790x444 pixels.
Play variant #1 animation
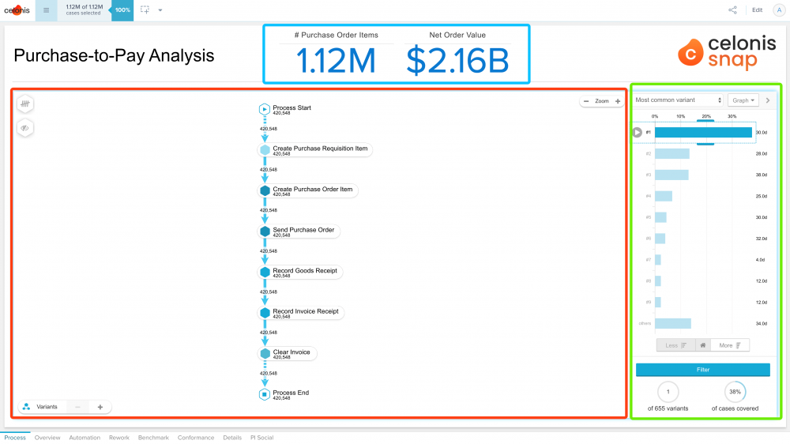tap(638, 133)
